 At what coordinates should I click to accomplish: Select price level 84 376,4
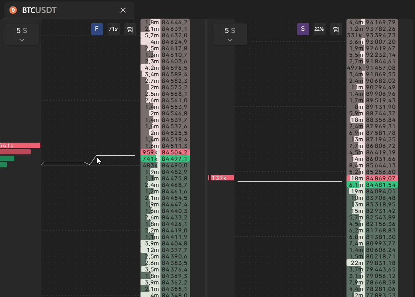175,270
